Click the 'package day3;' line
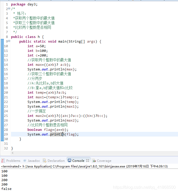Screen dimensions: 178x192 pyautogui.click(x=24, y=4)
